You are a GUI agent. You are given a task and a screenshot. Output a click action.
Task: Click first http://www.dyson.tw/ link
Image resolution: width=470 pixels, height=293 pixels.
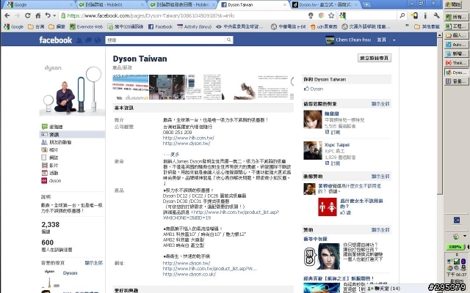pos(187,144)
